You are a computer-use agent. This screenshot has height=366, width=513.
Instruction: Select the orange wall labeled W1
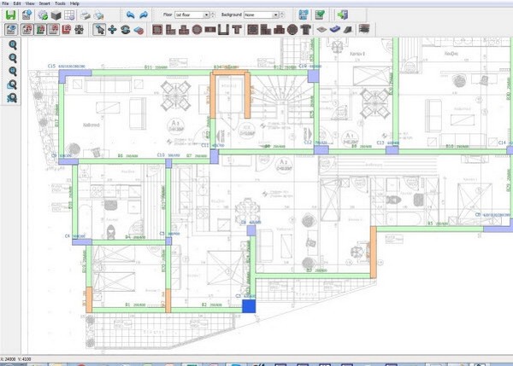point(89,299)
